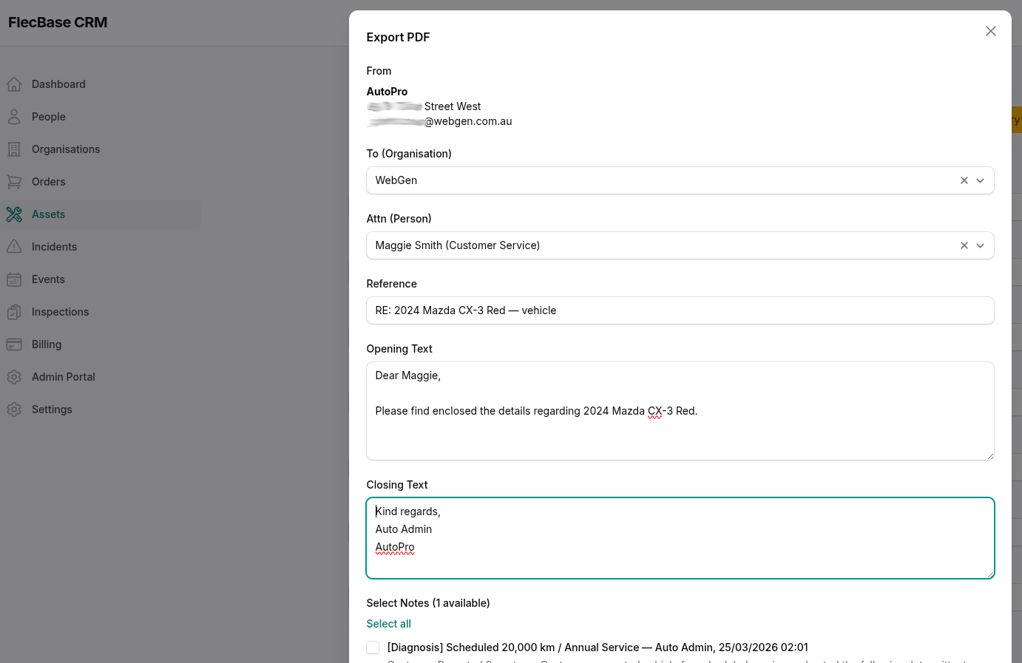This screenshot has height=663, width=1022.
Task: Select the Dashboard home icon in the sidebar
Action: 14,84
